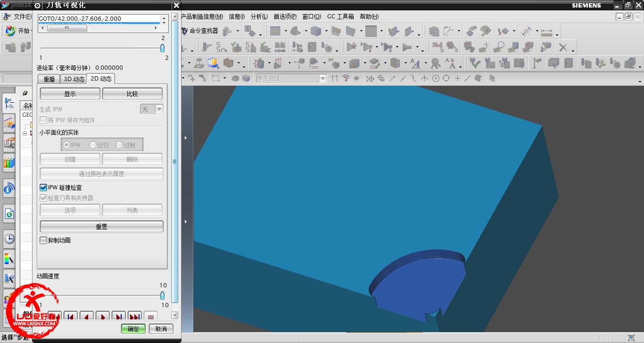
Task: Select the measure distance ruler icon
Action: [547, 32]
